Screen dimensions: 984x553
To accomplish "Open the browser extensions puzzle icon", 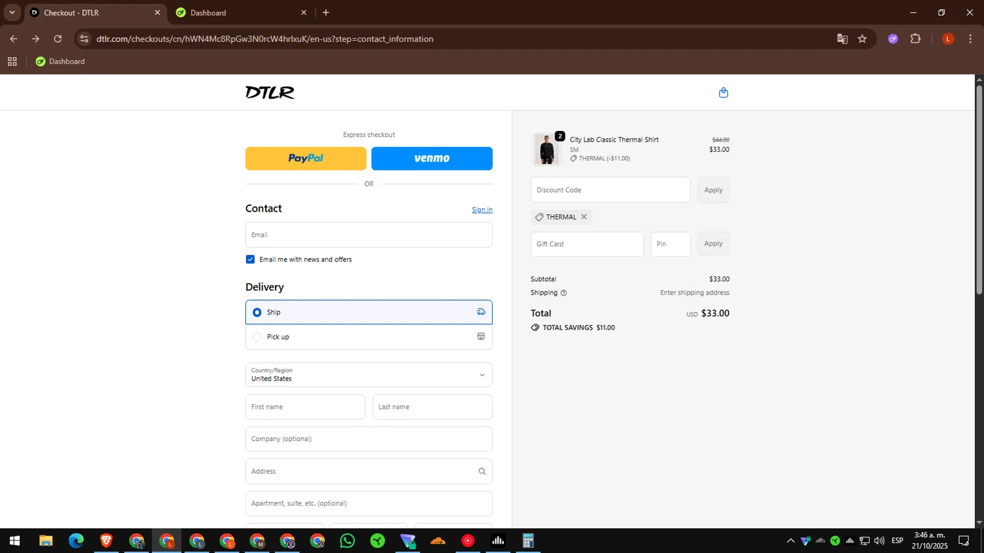I will point(916,39).
